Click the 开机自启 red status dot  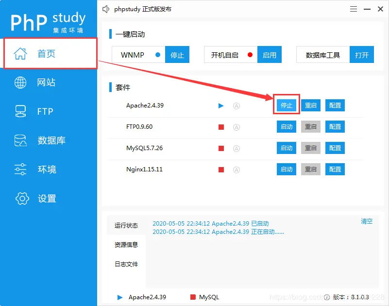pyautogui.click(x=250, y=55)
